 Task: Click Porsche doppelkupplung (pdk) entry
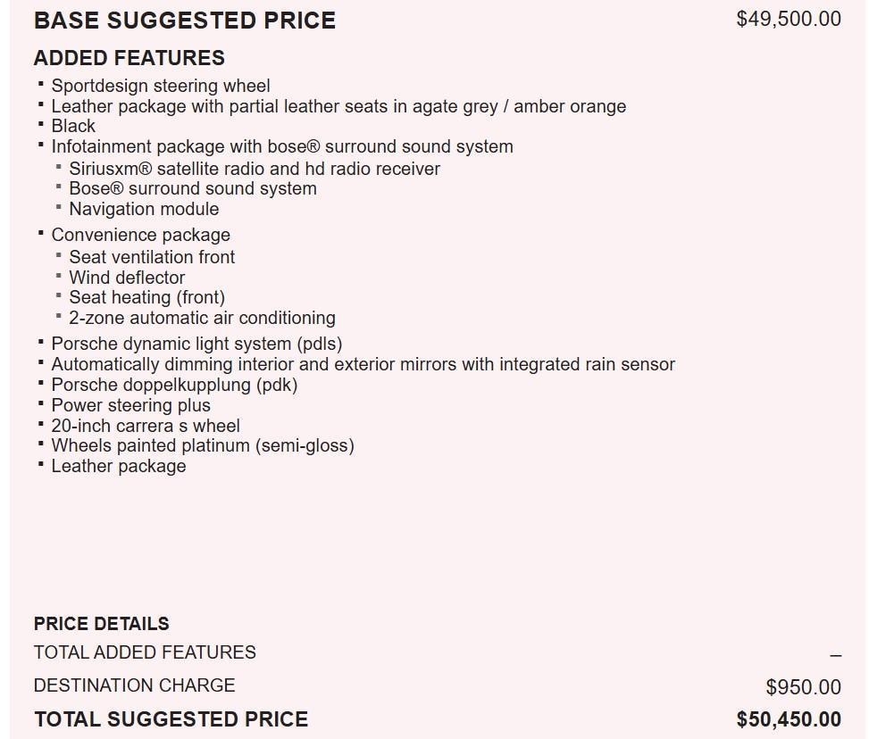pyautogui.click(x=174, y=385)
